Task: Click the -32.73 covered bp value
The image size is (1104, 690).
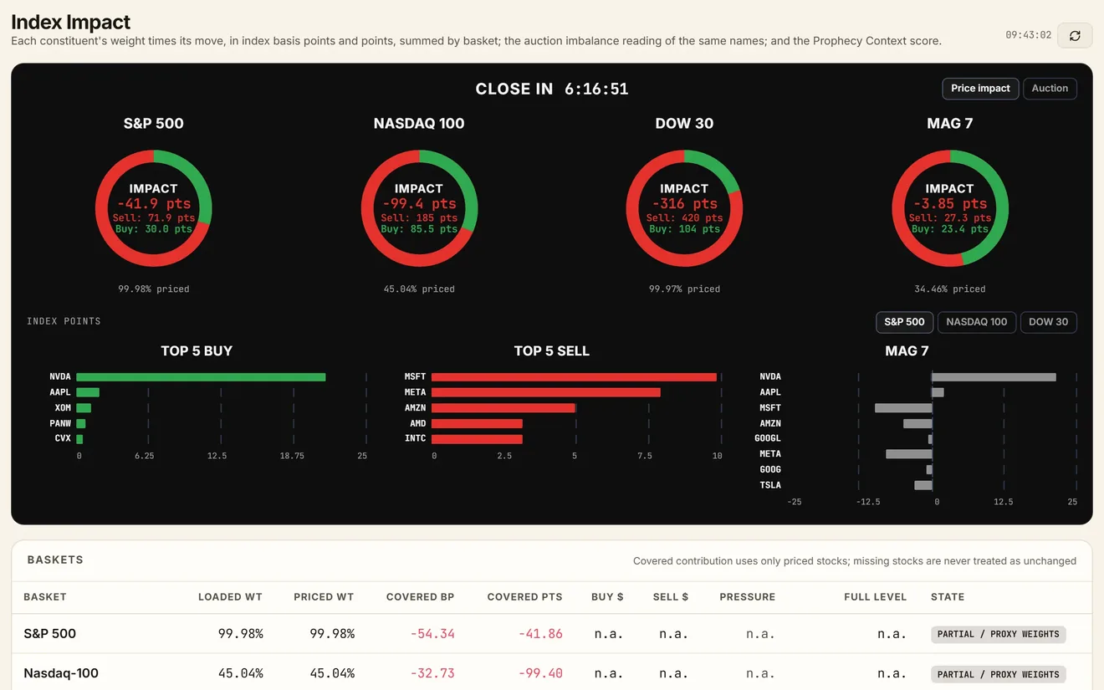Action: point(432,673)
